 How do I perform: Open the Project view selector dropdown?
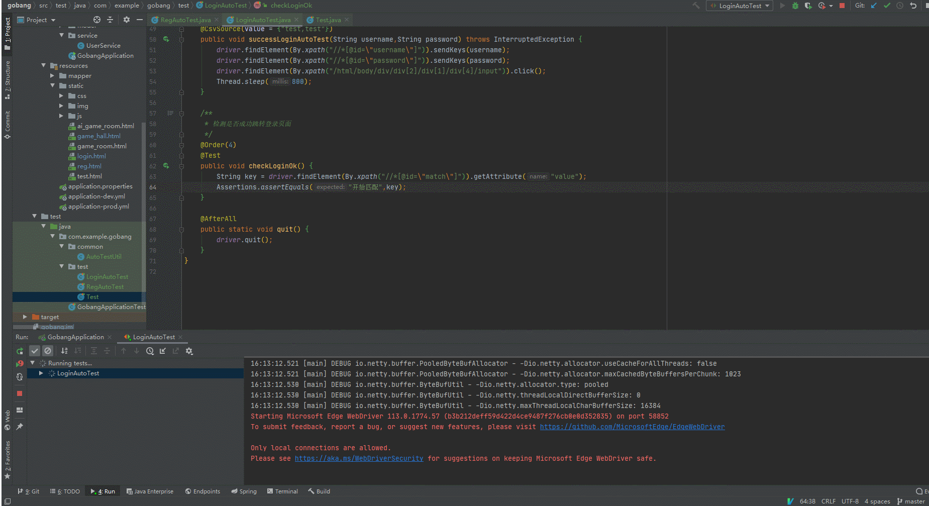click(36, 20)
